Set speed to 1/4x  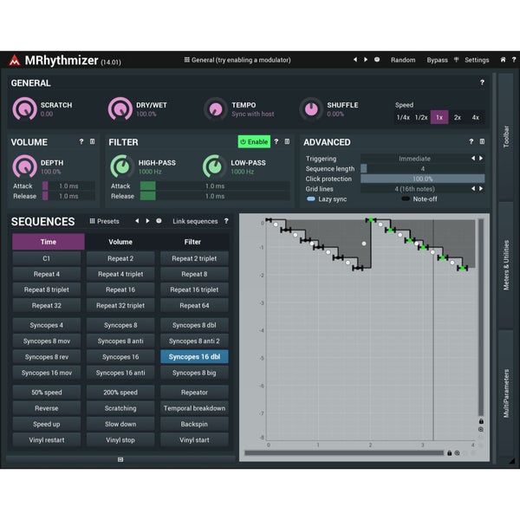pyautogui.click(x=403, y=117)
